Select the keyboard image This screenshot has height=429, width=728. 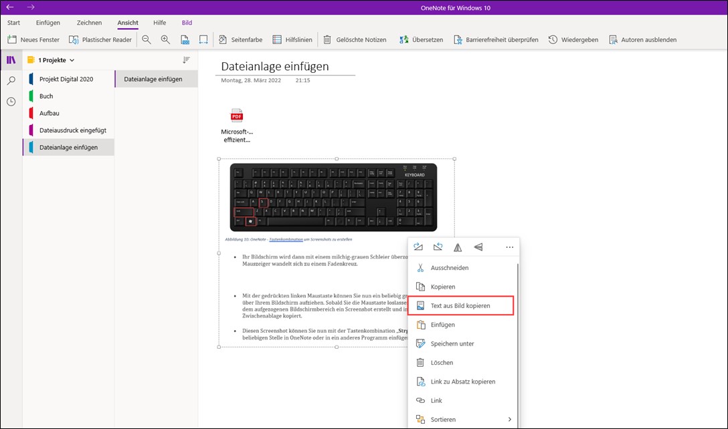coord(333,197)
